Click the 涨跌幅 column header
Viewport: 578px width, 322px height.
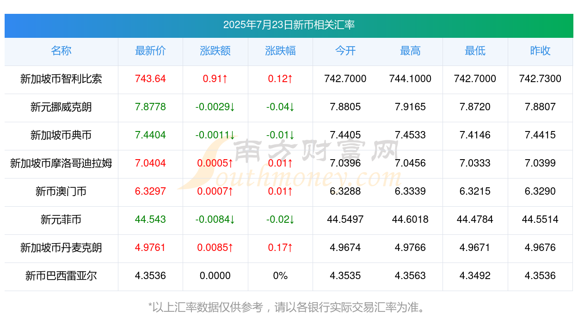[x=280, y=51]
